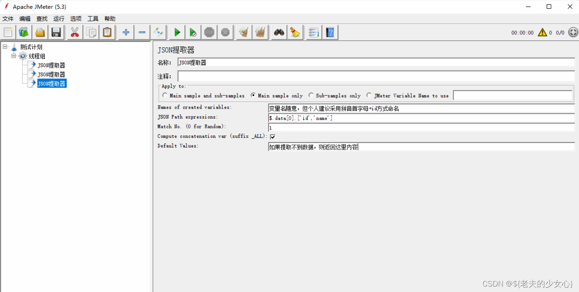Select Main sample only option
The image size is (579, 292).
click(253, 95)
